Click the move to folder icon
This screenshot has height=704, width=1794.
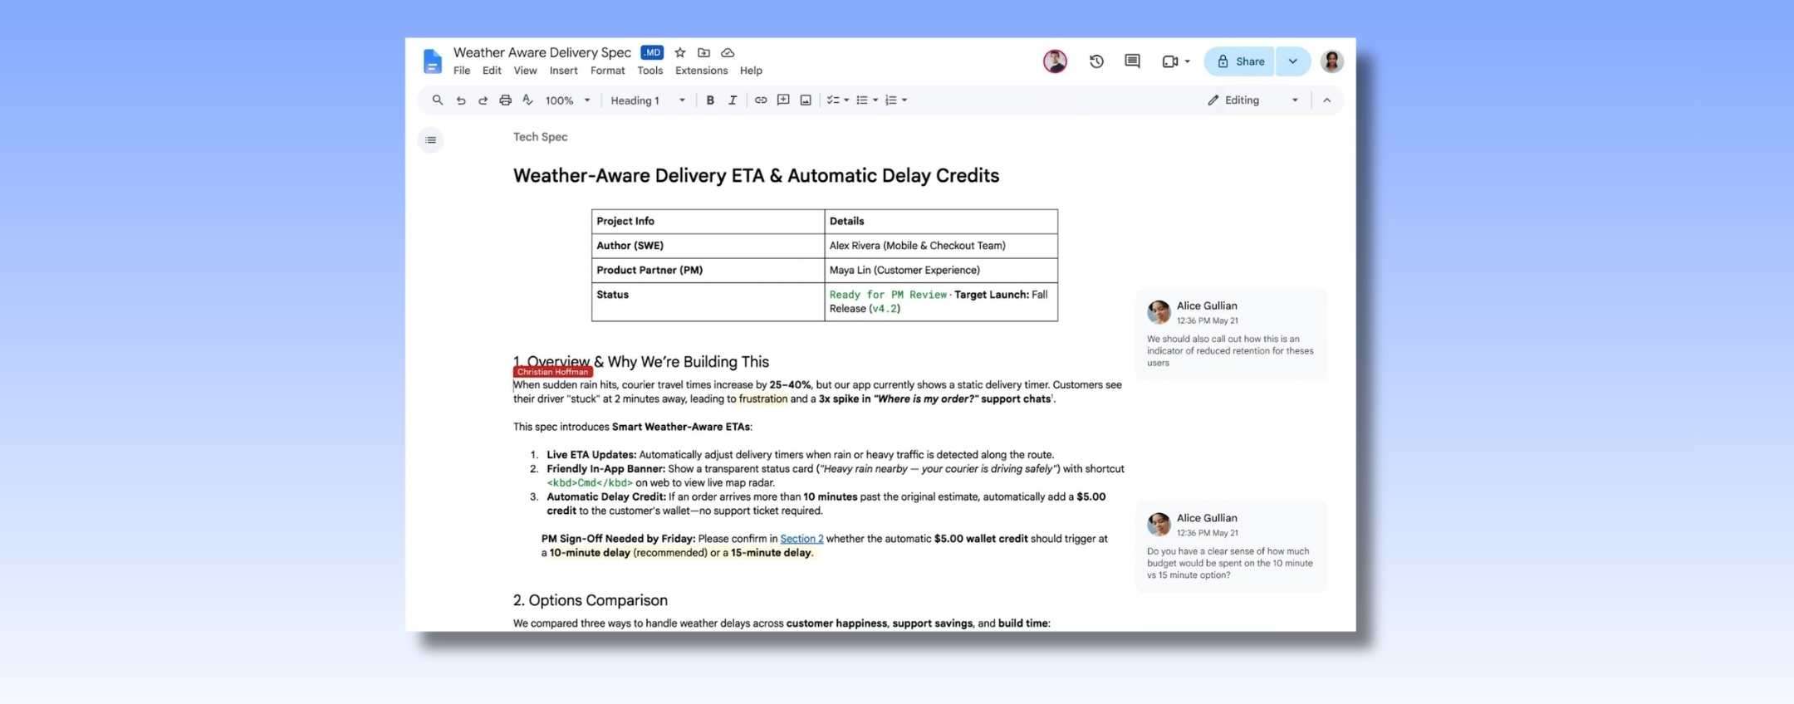coord(703,52)
